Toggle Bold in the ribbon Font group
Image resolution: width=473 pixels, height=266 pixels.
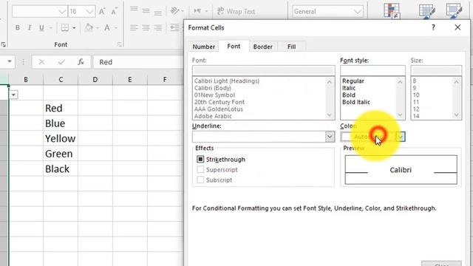pos(18,28)
